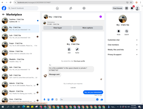Click the Facebook logo

tap(4, 8)
